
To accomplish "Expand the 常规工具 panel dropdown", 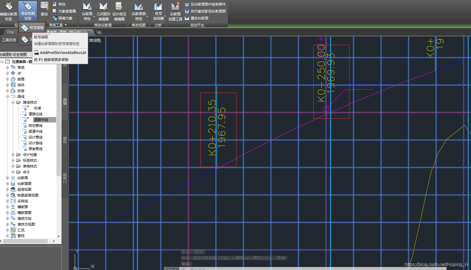I will point(58,25).
